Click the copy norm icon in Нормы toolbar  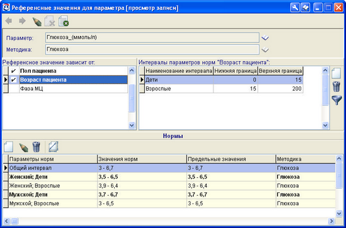(x=53, y=146)
